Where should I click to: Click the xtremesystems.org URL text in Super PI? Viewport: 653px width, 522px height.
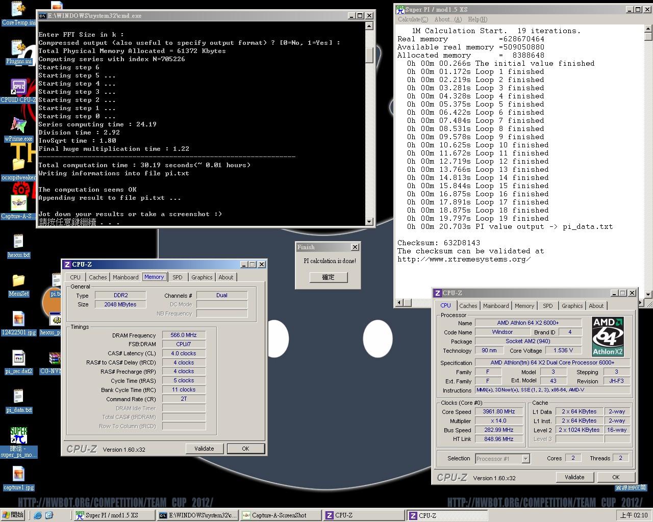pos(464,259)
